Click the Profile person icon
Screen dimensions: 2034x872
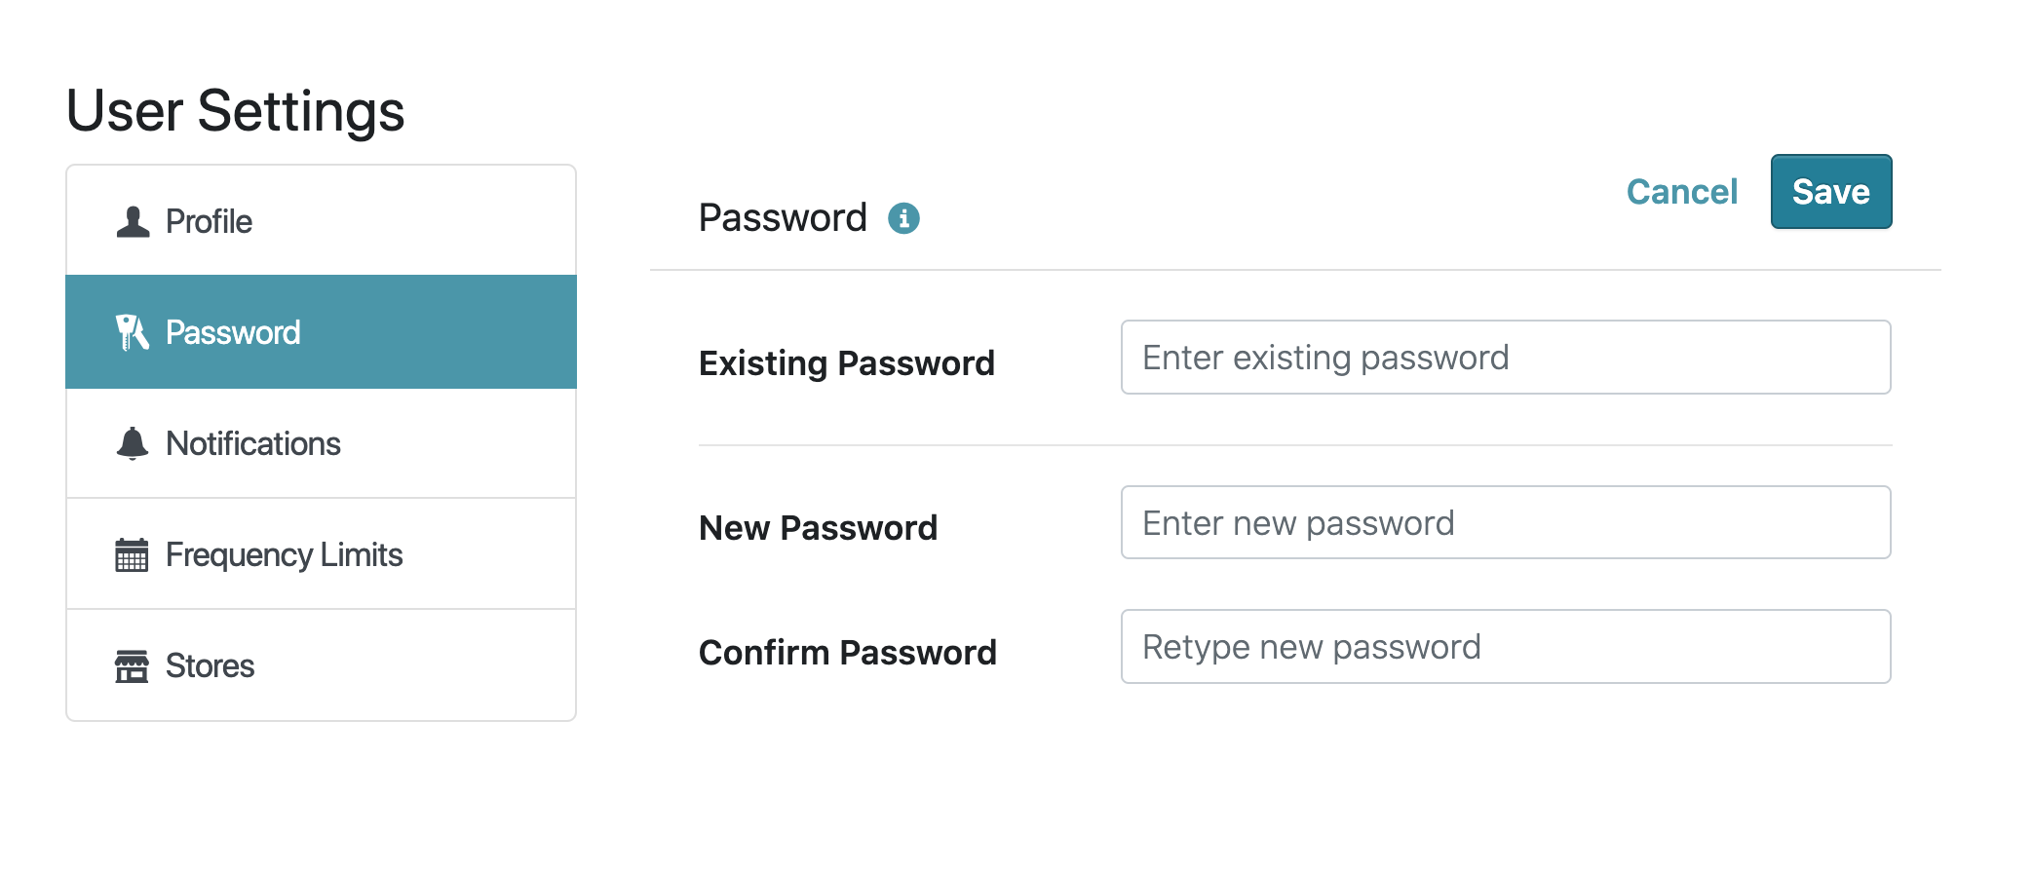pos(133,222)
